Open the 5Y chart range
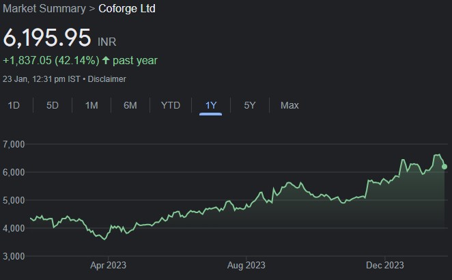The height and width of the screenshot is (280, 452). [250, 105]
